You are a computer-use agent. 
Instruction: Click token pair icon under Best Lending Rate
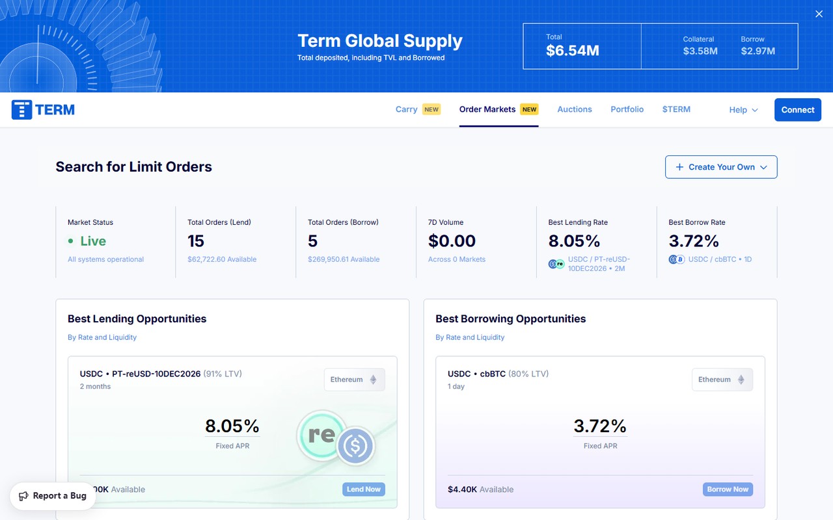(556, 264)
